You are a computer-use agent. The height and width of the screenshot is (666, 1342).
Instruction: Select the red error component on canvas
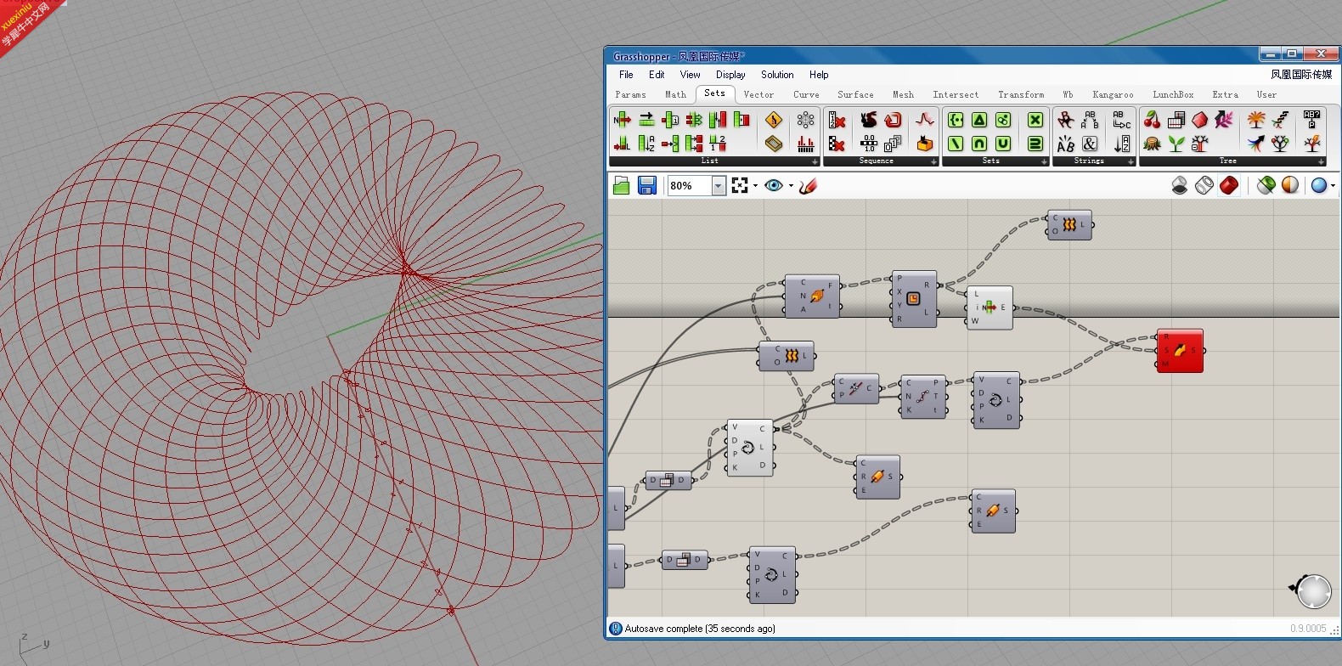pos(1180,351)
